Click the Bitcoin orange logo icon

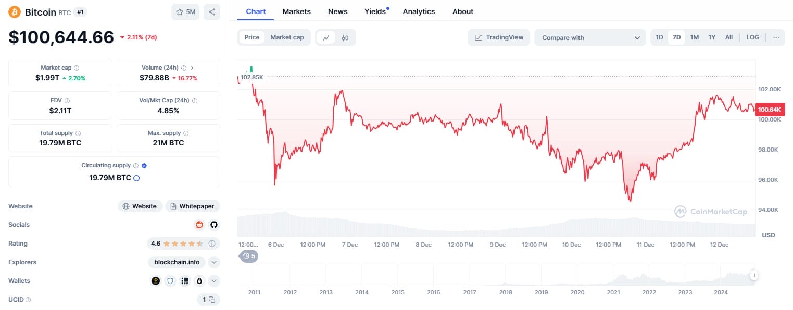tap(14, 12)
